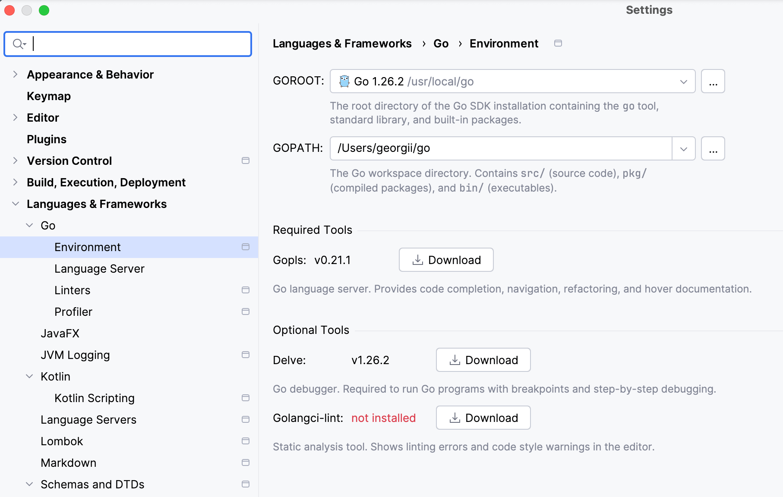Click project-scope icon on Linters row

coord(246,290)
